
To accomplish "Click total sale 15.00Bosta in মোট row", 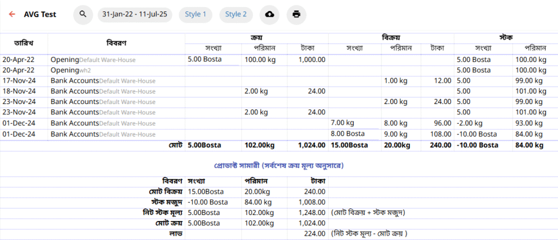I will coord(349,145).
